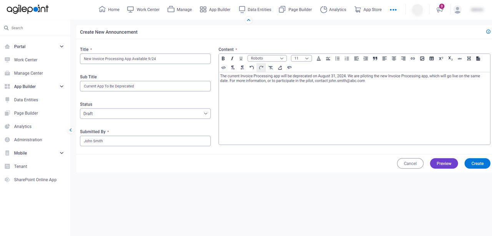Image resolution: width=492 pixels, height=236 pixels.
Task: Open Work Center from top navigation
Action: [143, 10]
